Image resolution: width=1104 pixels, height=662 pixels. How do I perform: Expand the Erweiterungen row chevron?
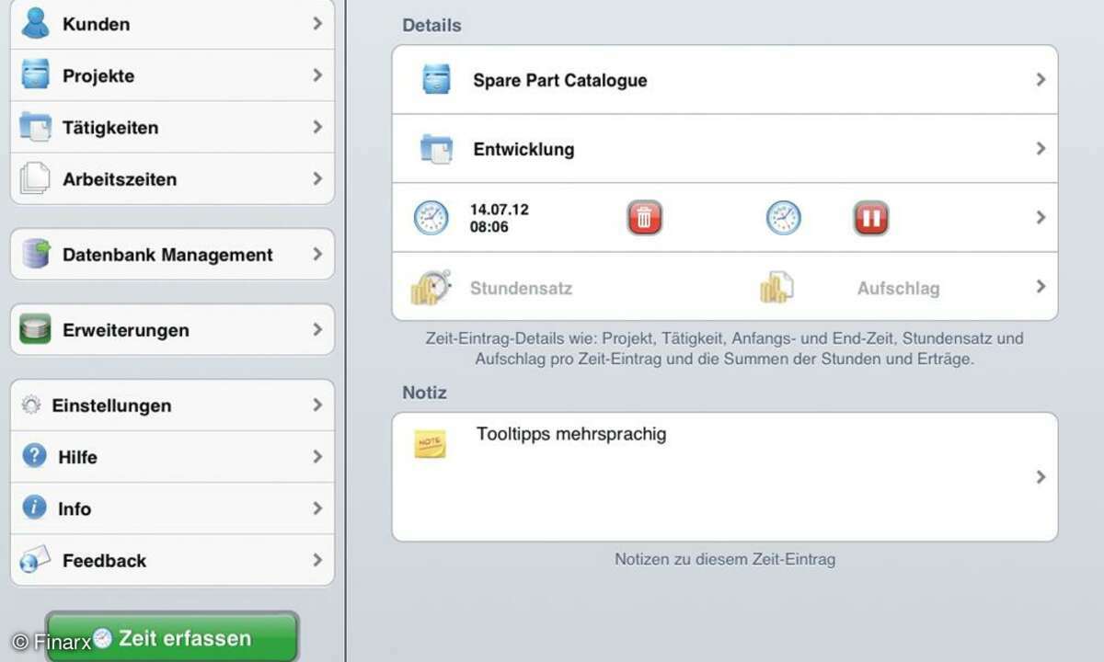(317, 329)
